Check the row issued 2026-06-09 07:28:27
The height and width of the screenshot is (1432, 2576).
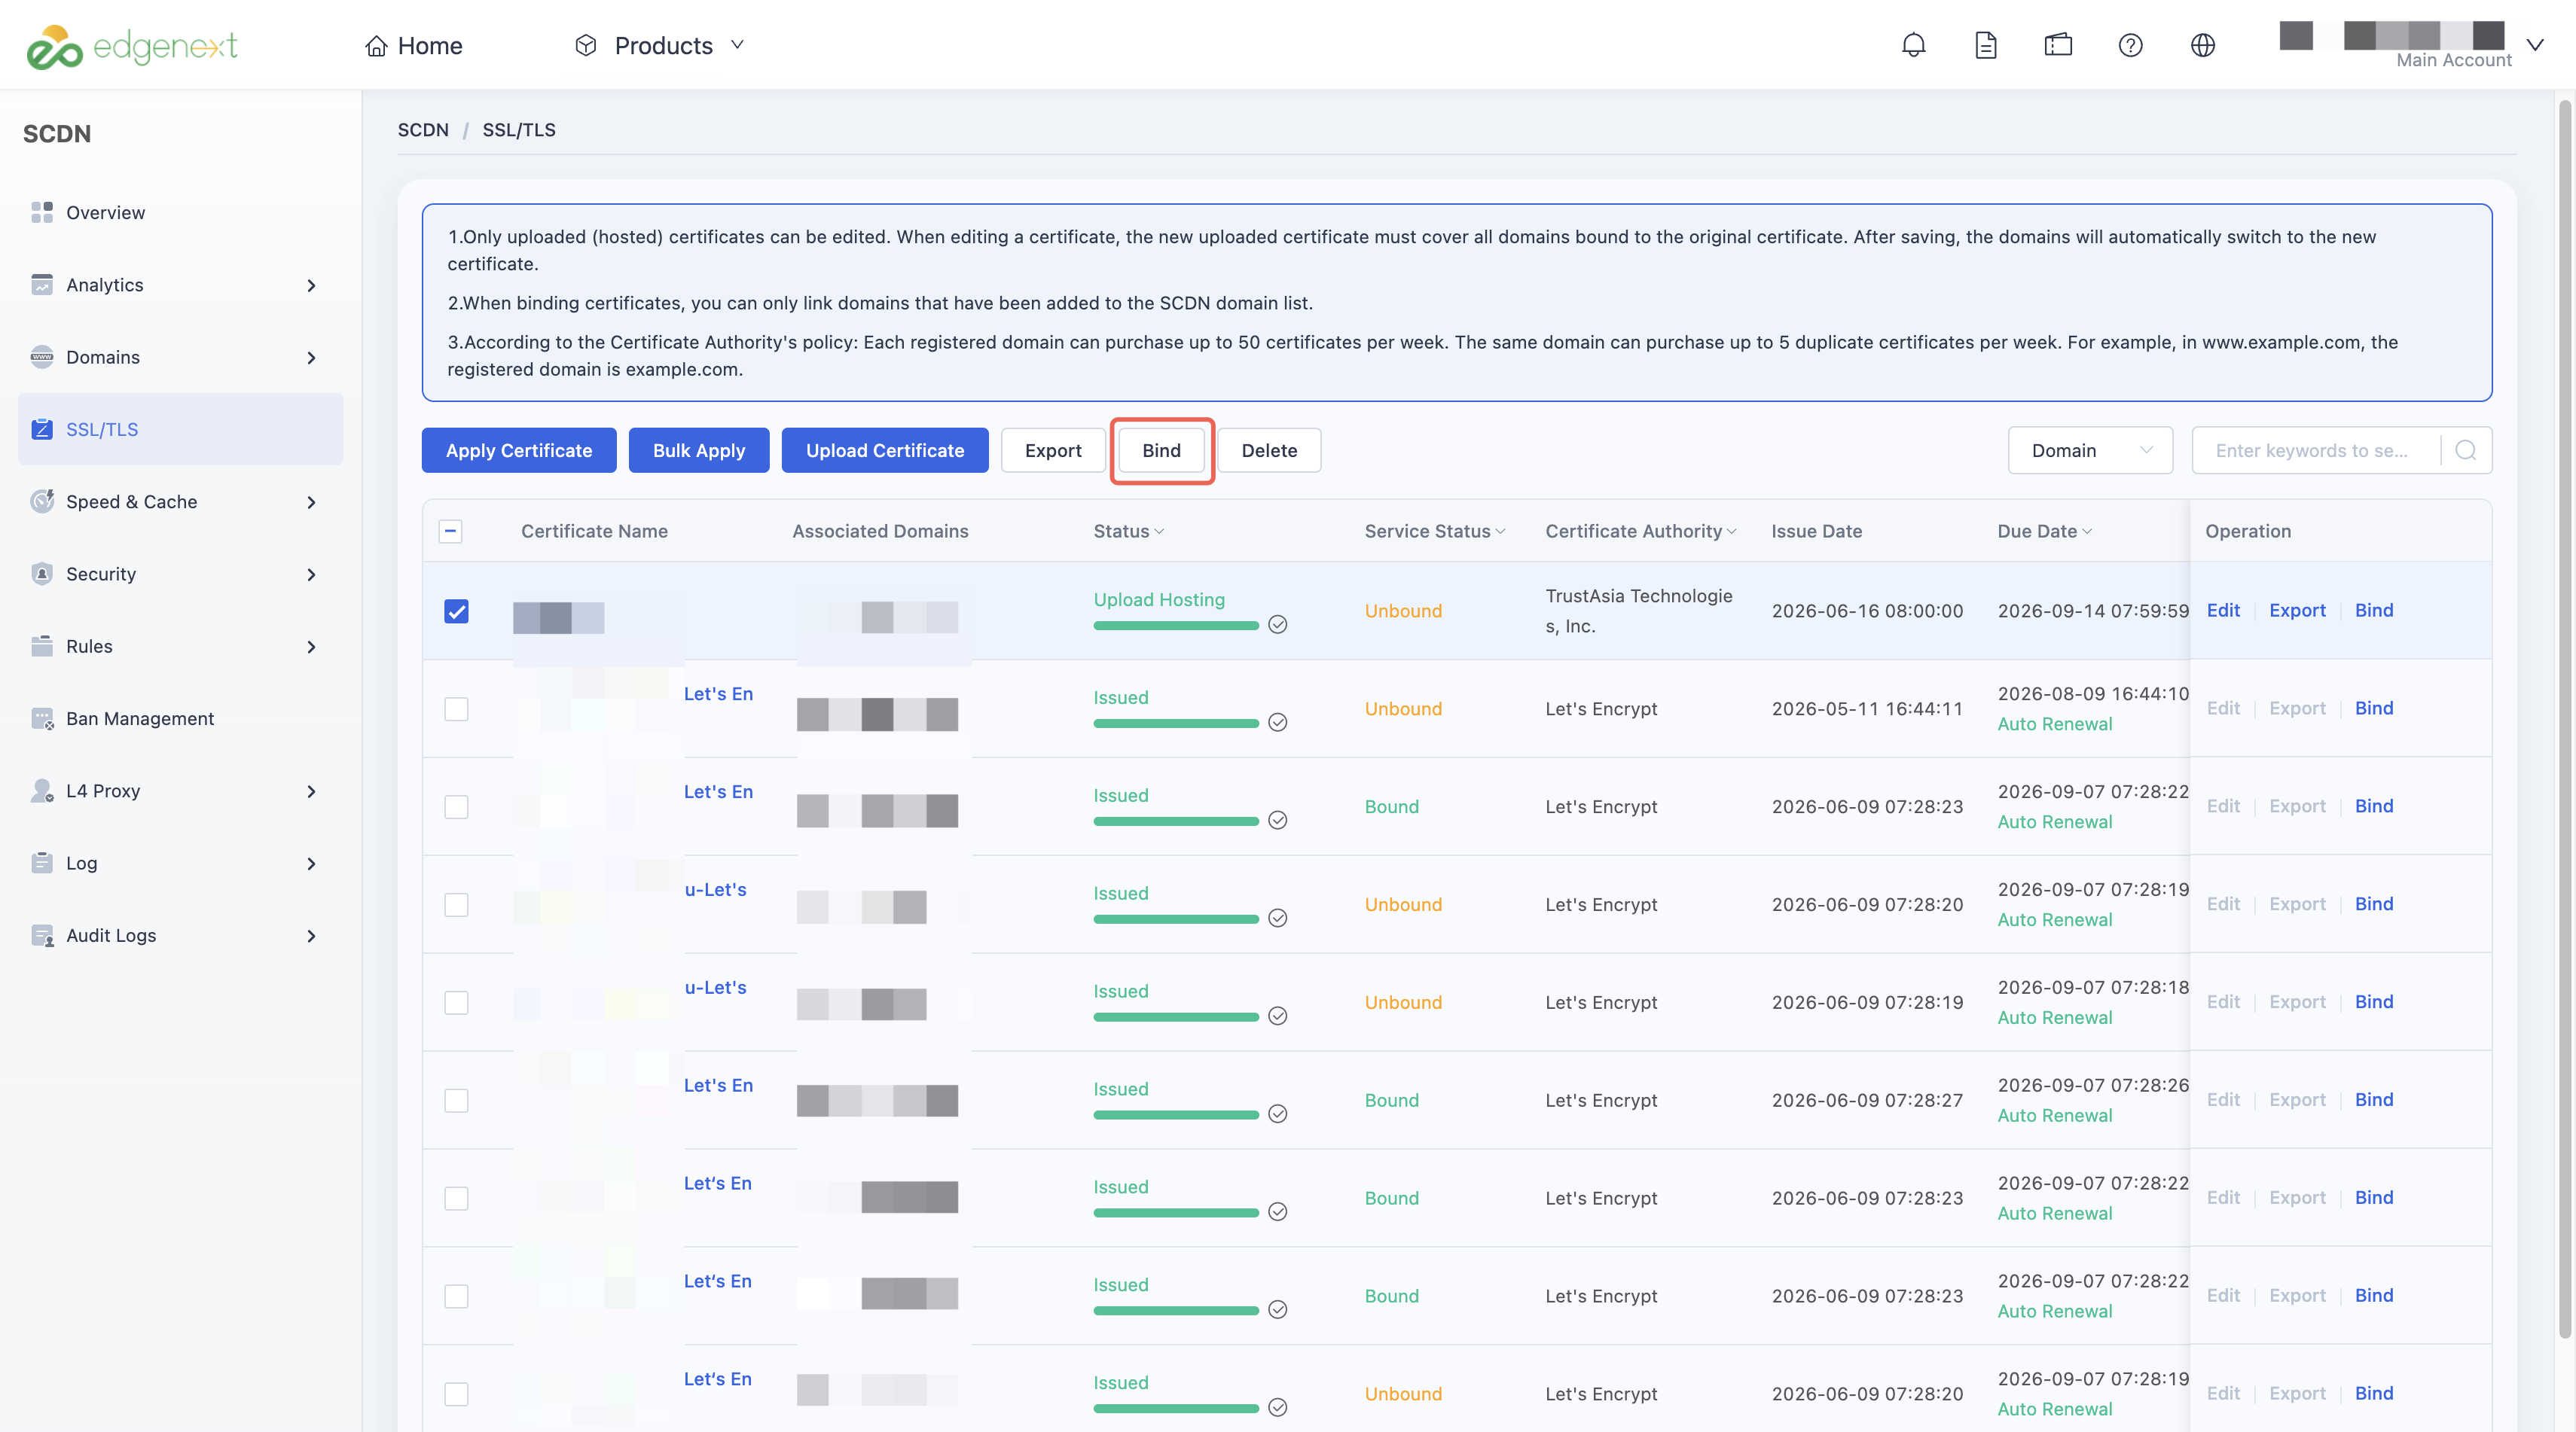tap(456, 1100)
